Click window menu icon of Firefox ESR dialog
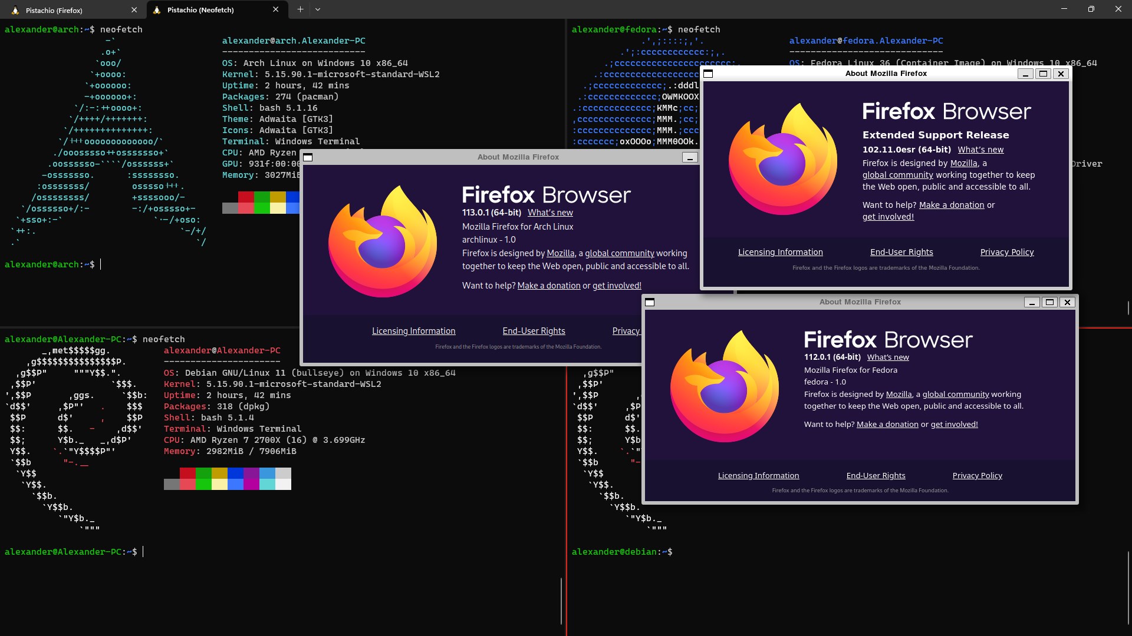 [709, 74]
